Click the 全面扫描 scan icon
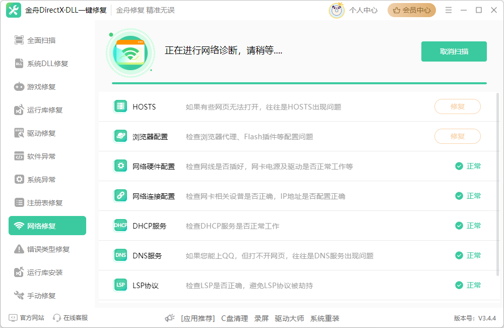The width and height of the screenshot is (504, 328). (x=19, y=40)
